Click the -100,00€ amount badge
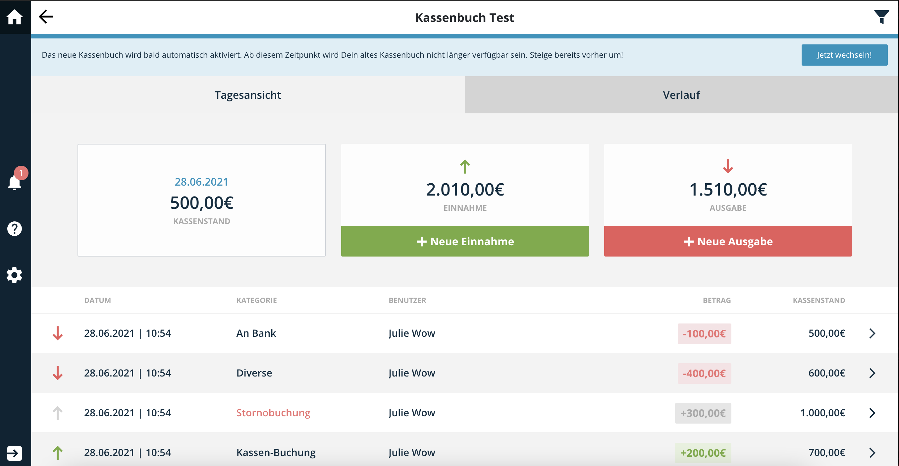Viewport: 899px width, 466px height. point(704,334)
